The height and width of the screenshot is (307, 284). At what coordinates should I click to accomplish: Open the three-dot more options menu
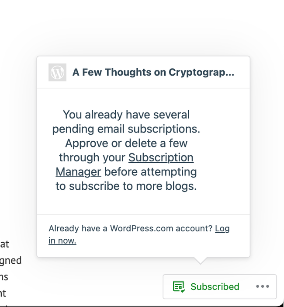[263, 286]
